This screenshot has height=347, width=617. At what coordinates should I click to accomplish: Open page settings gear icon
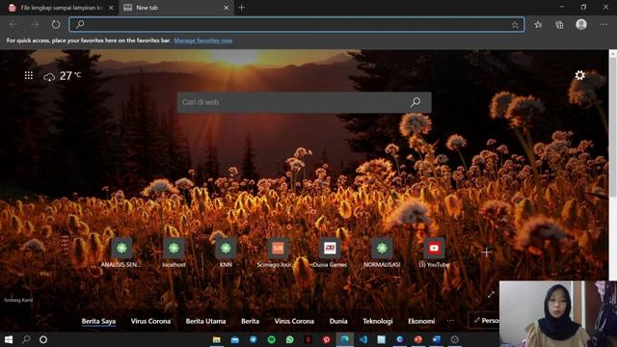pos(579,75)
